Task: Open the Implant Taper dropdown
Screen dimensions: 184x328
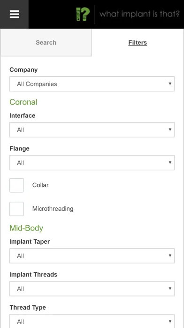Action: 92,255
